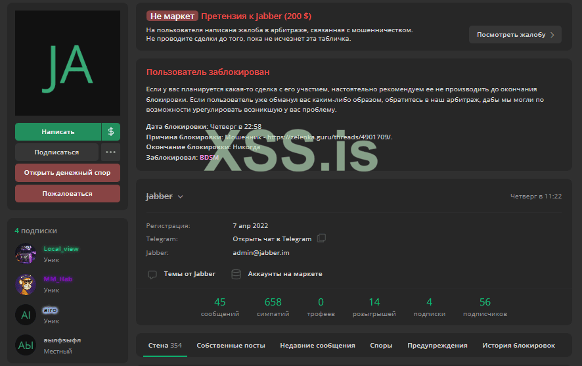Open Аккаунты на маркете link
Viewport: 582px width, 366px height.
pyautogui.click(x=285, y=274)
